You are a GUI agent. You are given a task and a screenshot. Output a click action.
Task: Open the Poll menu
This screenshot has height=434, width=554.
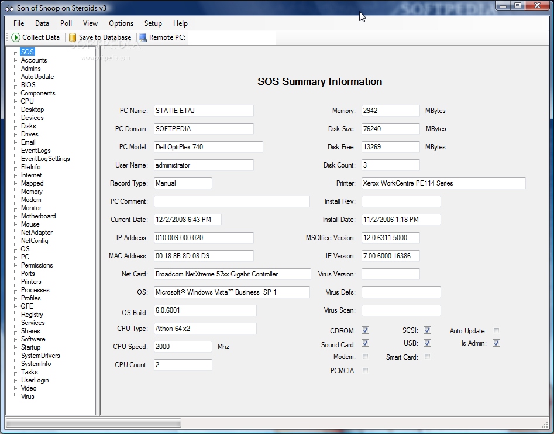point(66,23)
